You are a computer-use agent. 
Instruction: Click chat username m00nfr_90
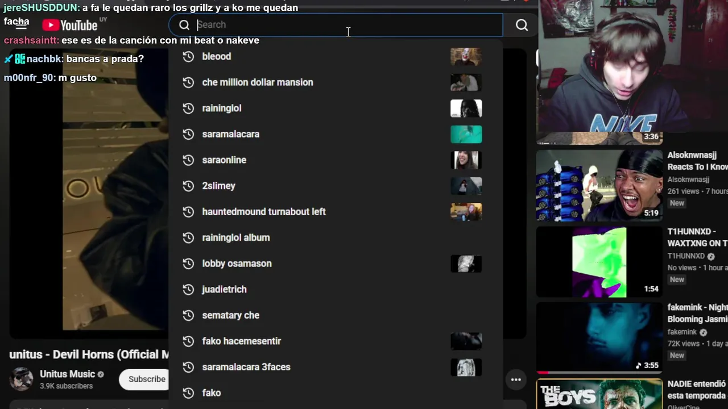pyautogui.click(x=29, y=78)
